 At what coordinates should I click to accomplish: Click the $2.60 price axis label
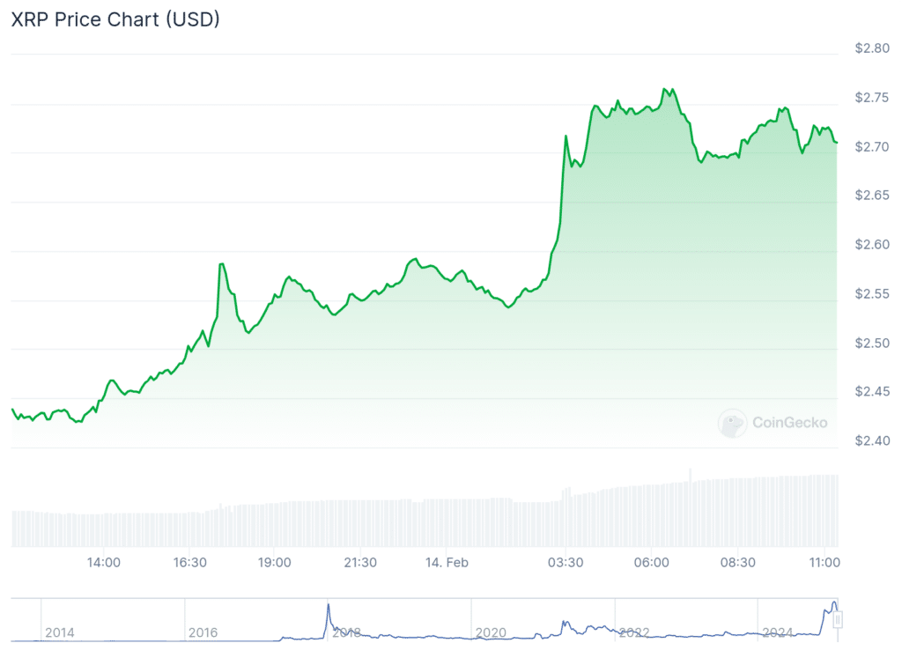872,244
